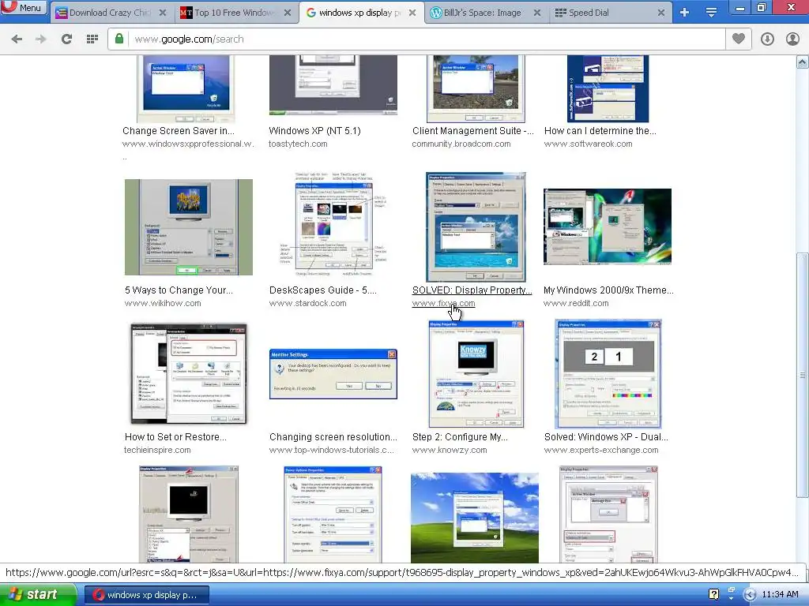The image size is (809, 606).
Task: Close the BillJr's Space tab
Action: point(537,13)
